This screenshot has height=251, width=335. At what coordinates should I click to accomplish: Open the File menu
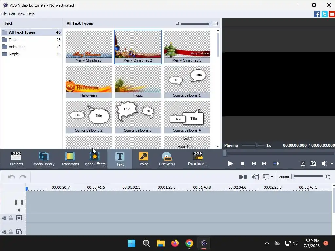[4, 14]
